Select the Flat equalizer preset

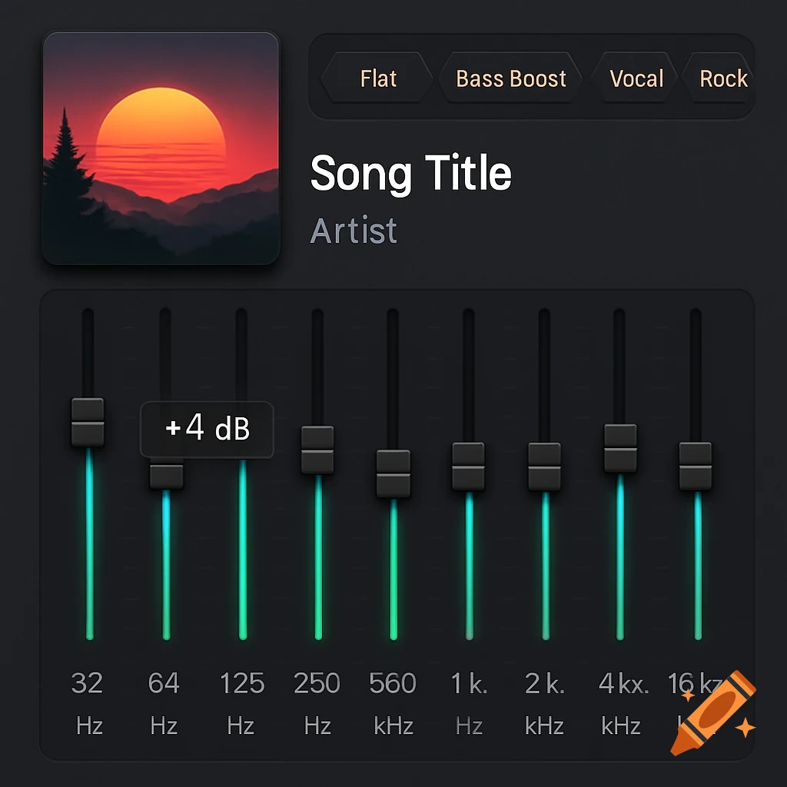click(x=377, y=78)
